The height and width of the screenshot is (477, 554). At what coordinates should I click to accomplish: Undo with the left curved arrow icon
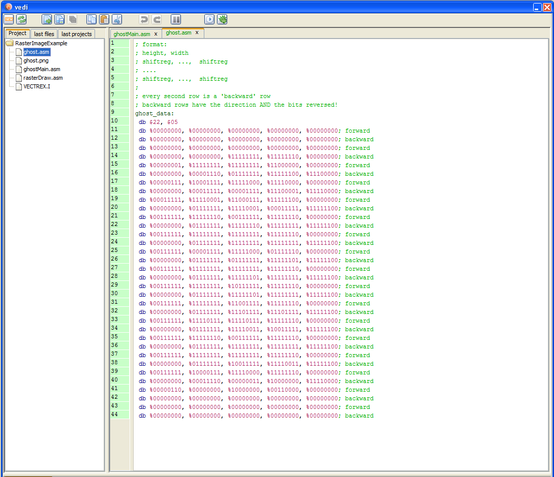[x=144, y=19]
